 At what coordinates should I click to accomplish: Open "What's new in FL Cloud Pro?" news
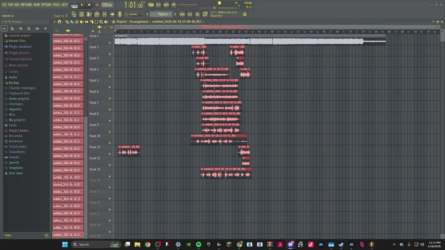225,14
